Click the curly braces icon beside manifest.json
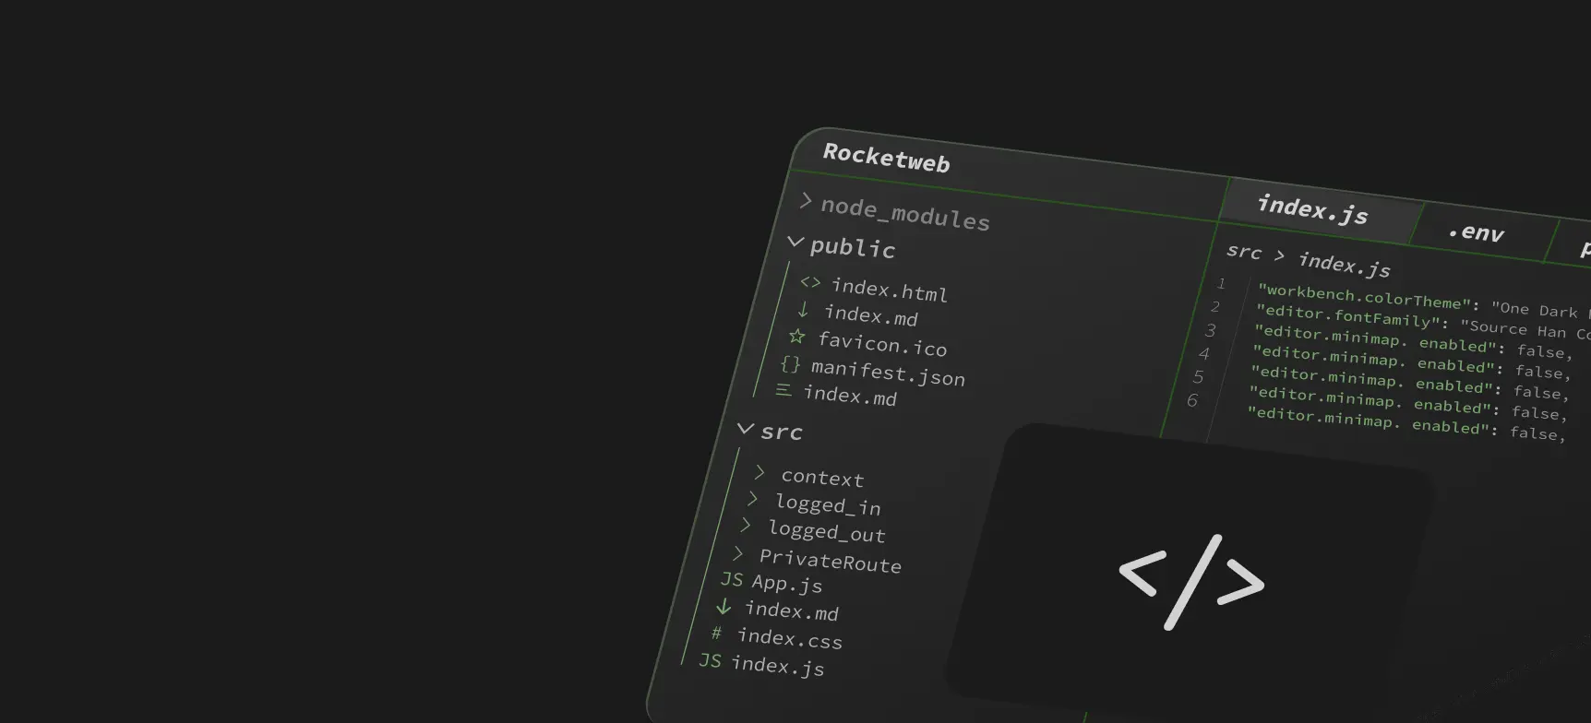 (x=790, y=363)
